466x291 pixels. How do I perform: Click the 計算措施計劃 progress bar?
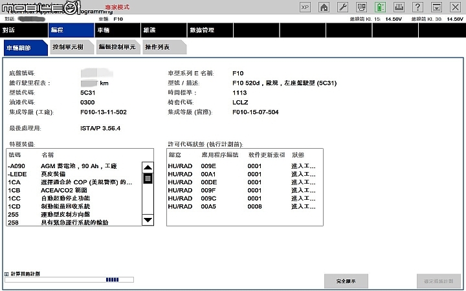pos(69,280)
